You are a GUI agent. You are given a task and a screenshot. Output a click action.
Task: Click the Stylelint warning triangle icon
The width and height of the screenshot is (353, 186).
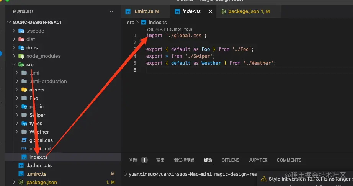[264, 179]
